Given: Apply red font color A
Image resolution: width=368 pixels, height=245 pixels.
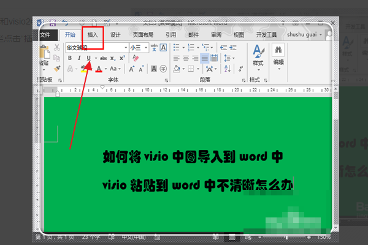Looking at the screenshot, I should [x=99, y=69].
